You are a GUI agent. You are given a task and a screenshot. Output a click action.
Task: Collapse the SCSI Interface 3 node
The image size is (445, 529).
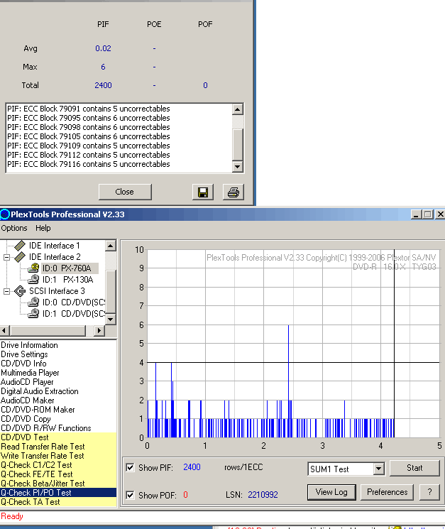click(x=7, y=291)
